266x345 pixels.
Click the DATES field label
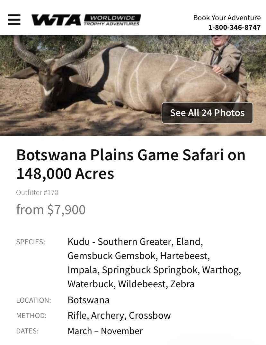tap(27, 331)
